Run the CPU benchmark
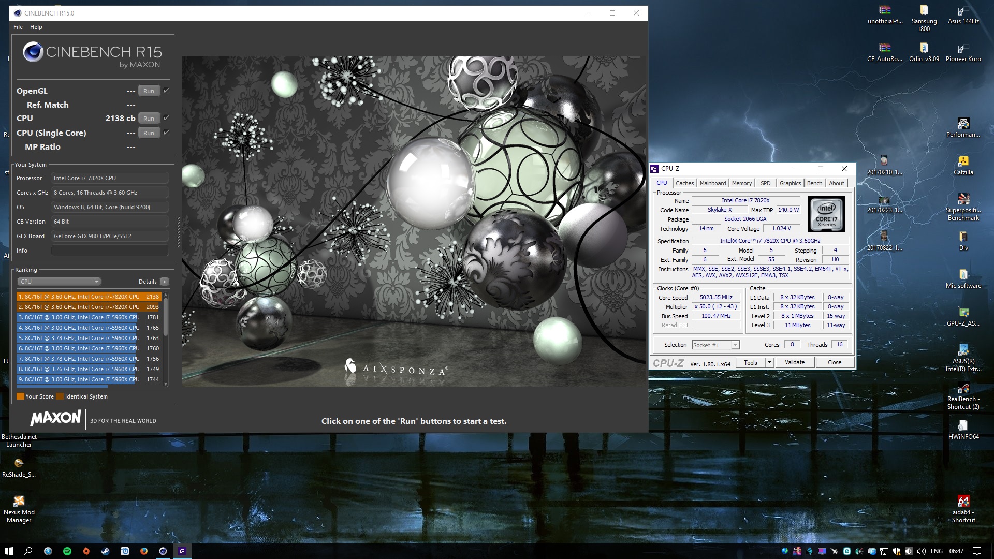The width and height of the screenshot is (994, 559). (x=149, y=119)
